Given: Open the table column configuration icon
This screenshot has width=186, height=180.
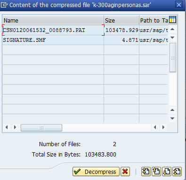Looking at the screenshot, I should (x=172, y=20).
